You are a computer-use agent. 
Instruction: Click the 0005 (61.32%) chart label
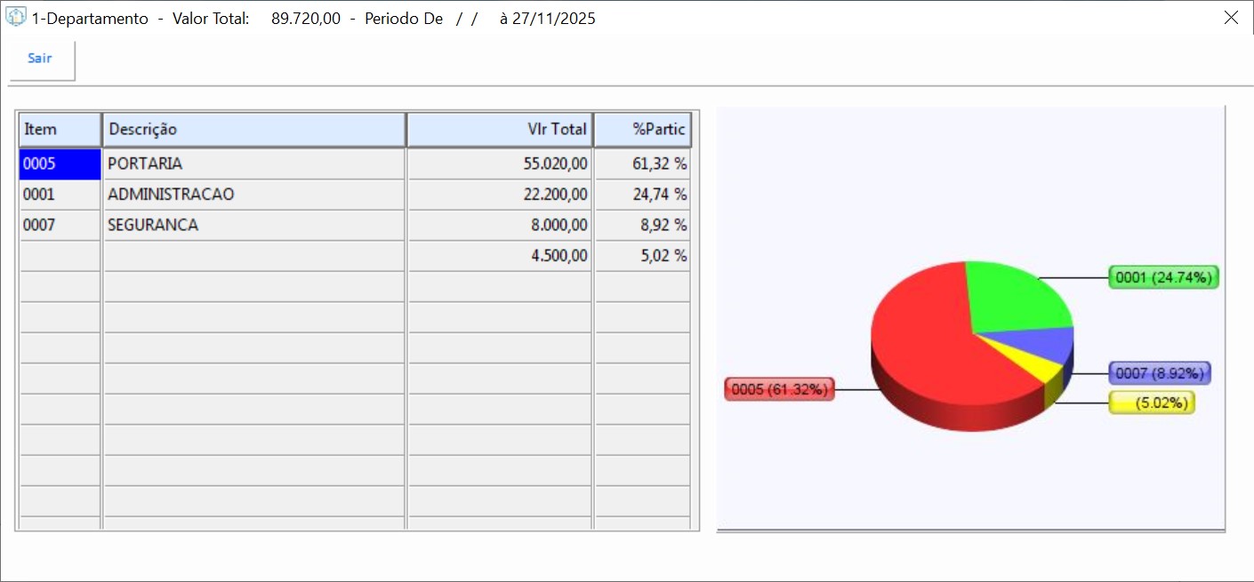click(779, 389)
